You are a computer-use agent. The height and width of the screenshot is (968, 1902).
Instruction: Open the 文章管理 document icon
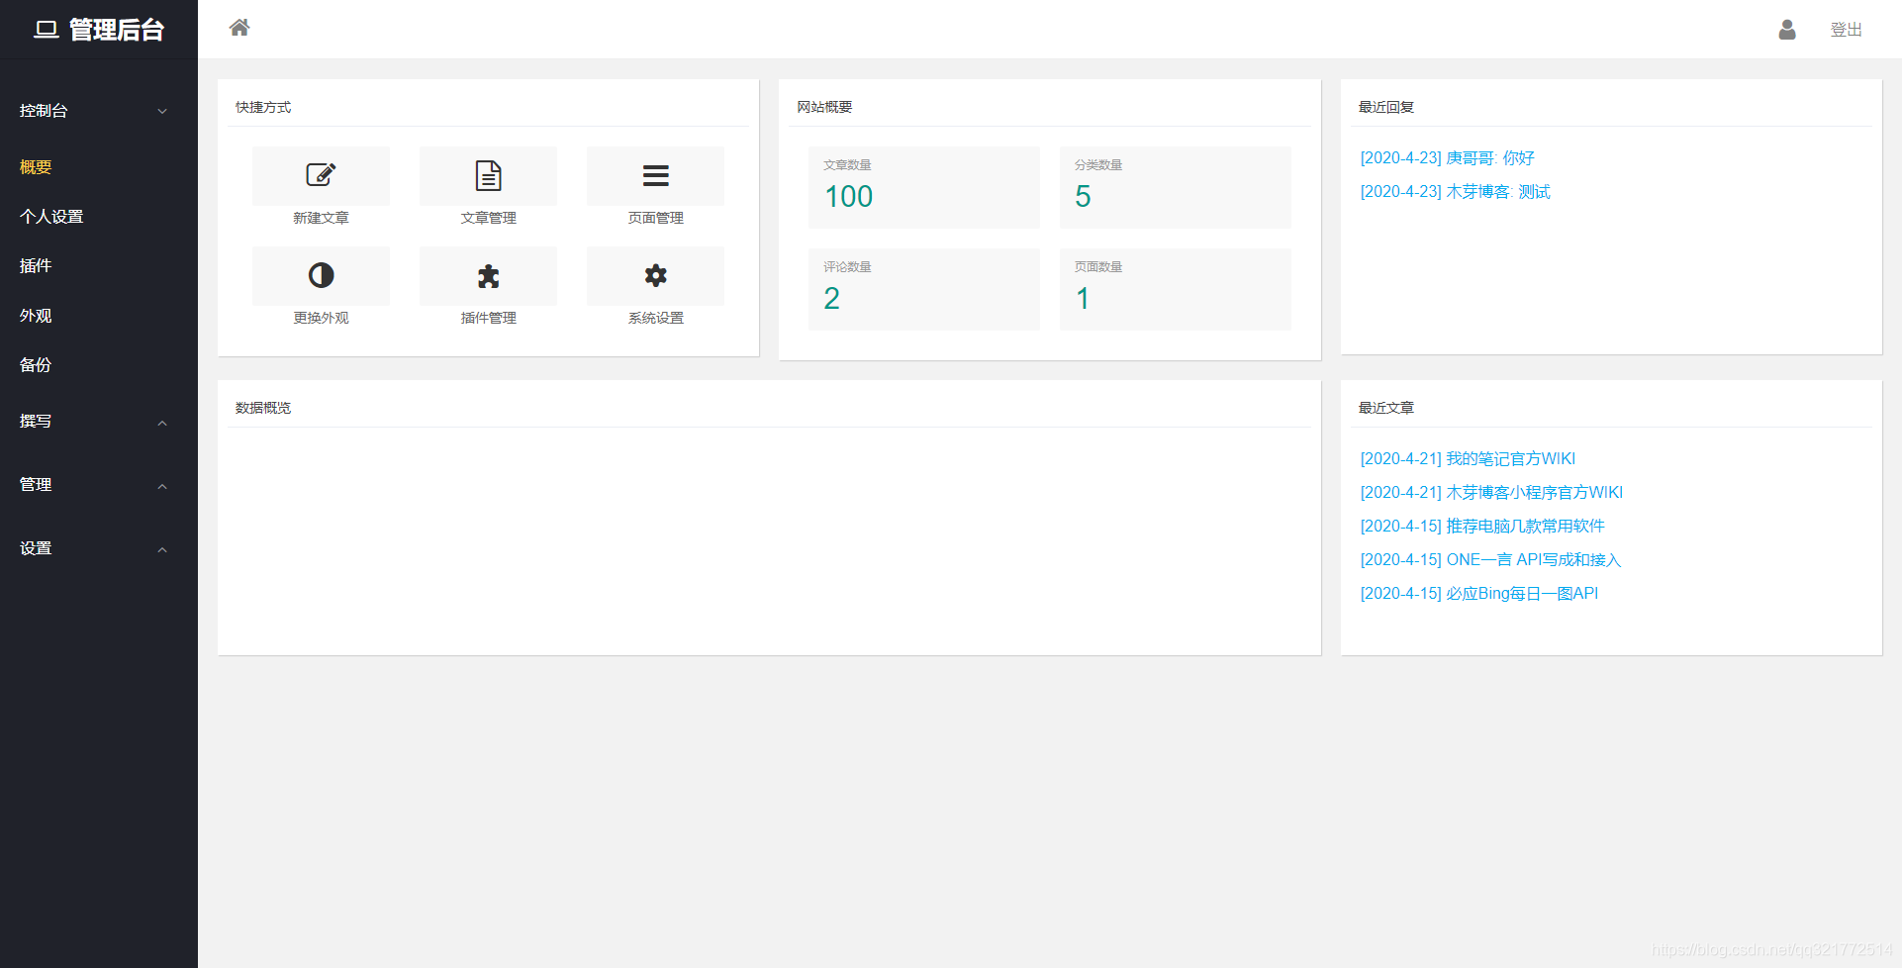click(x=488, y=175)
